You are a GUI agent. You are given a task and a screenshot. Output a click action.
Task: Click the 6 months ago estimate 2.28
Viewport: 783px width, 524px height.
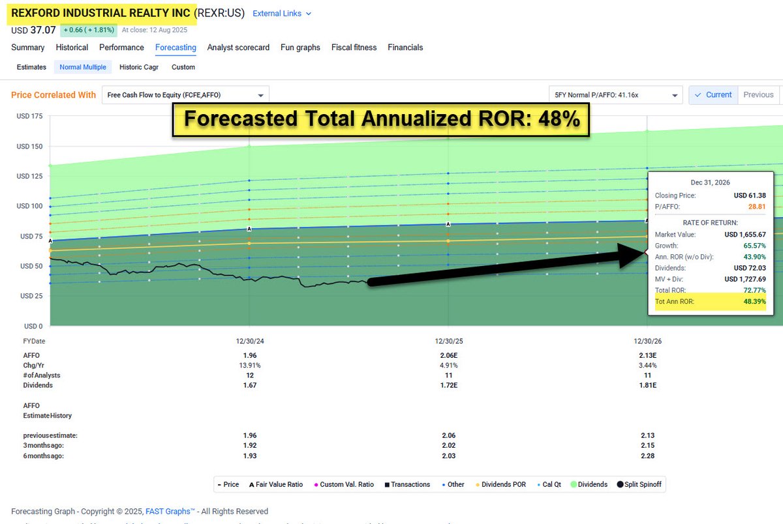click(x=647, y=456)
